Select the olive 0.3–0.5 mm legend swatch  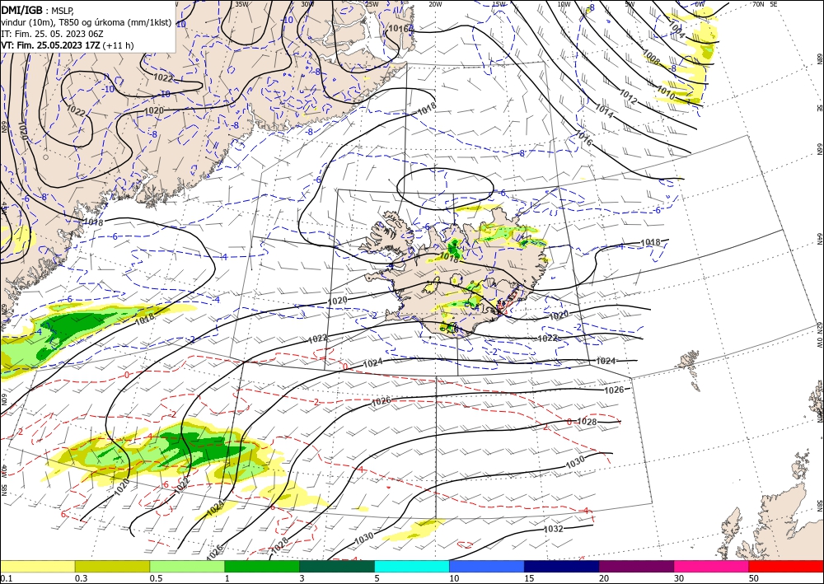[112, 566]
